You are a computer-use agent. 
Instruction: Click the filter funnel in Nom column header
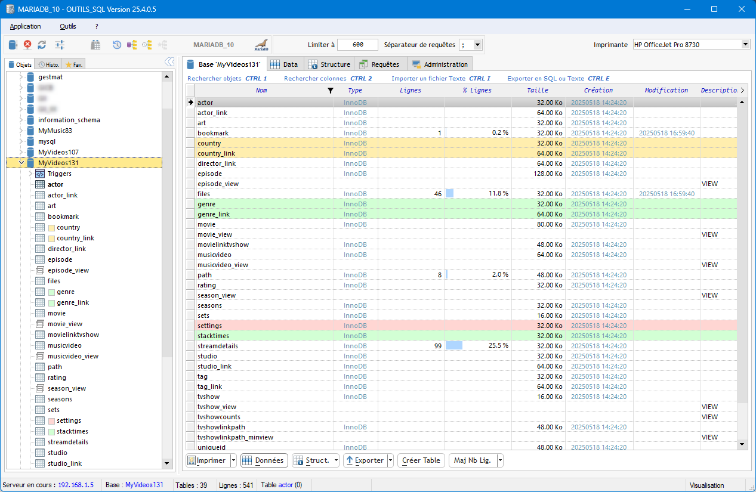click(x=331, y=91)
